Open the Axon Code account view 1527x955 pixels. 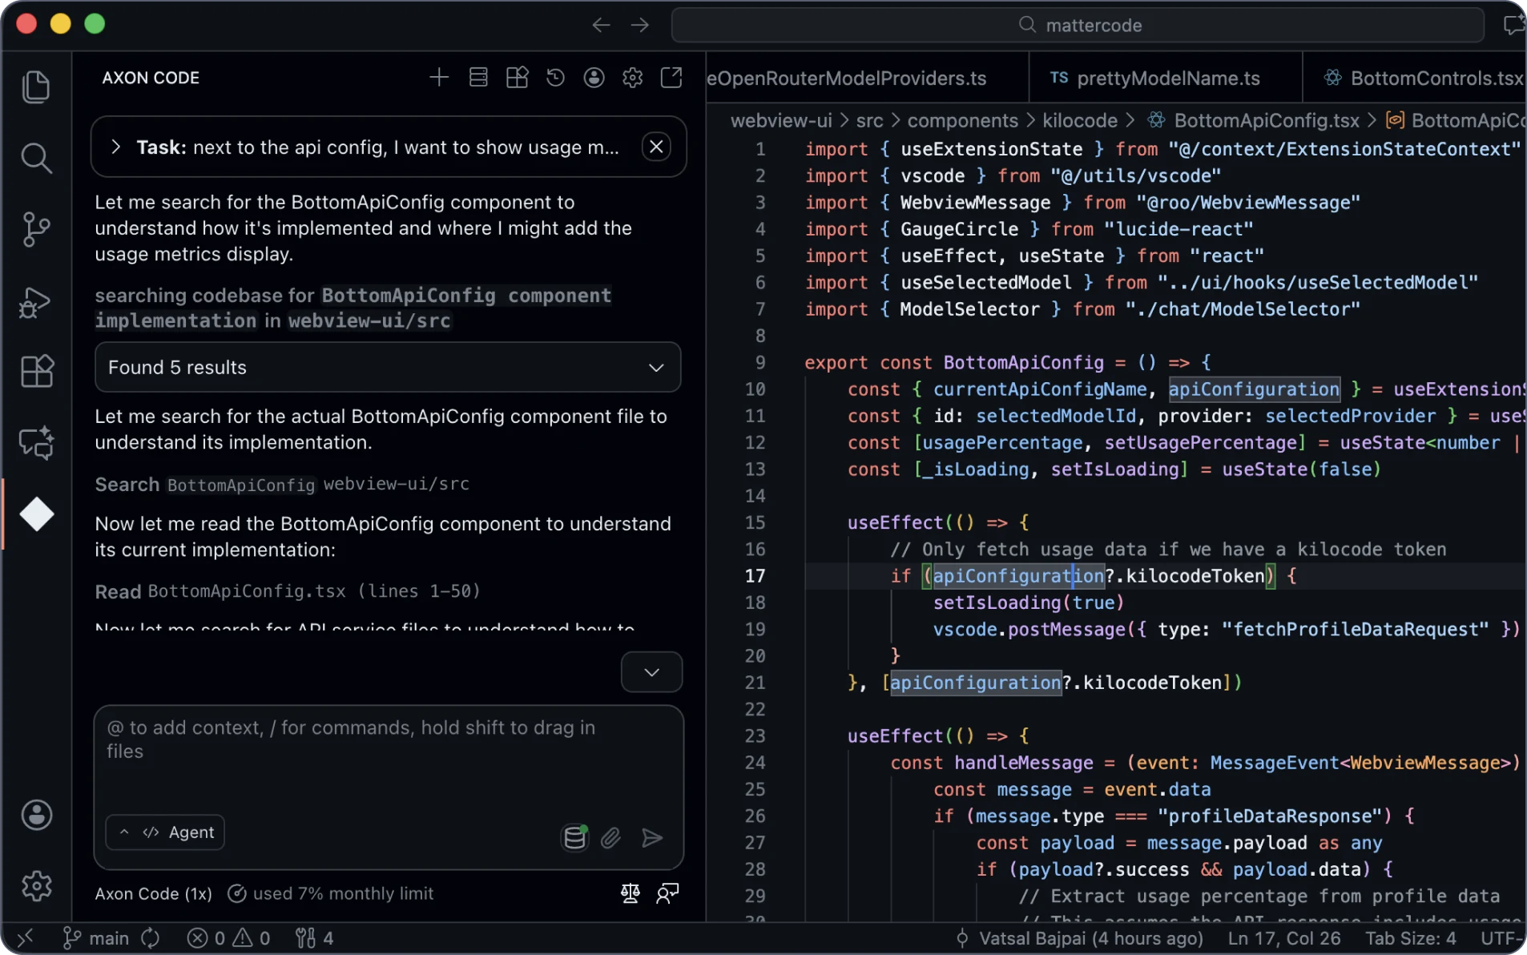pyautogui.click(x=594, y=77)
